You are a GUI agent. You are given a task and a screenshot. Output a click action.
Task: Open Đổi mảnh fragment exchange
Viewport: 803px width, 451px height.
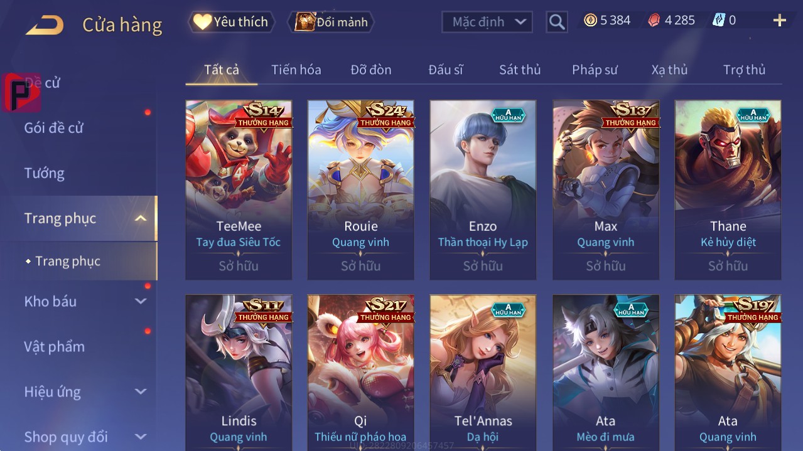point(331,22)
